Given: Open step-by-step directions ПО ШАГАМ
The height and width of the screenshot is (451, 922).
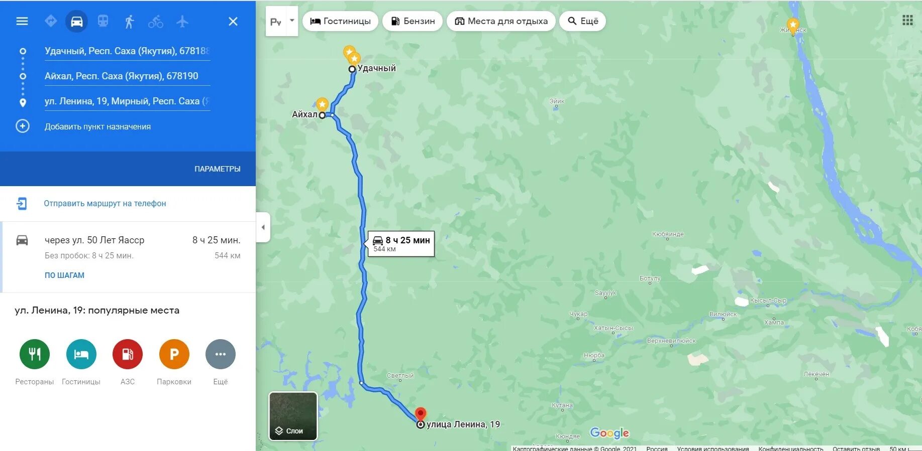Looking at the screenshot, I should pos(64,275).
